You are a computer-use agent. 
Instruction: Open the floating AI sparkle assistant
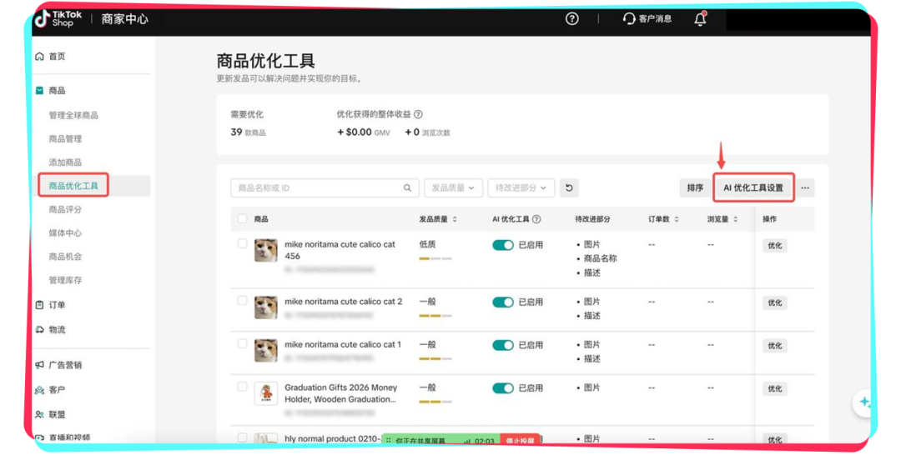[x=863, y=402]
